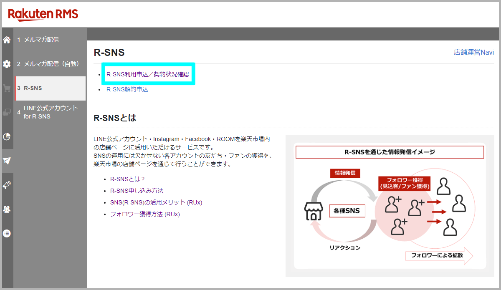The width and height of the screenshot is (501, 290).
Task: Open the pie chart analytics icon
Action: tap(7, 136)
